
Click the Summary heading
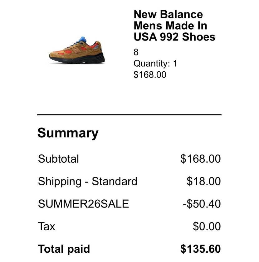click(68, 133)
